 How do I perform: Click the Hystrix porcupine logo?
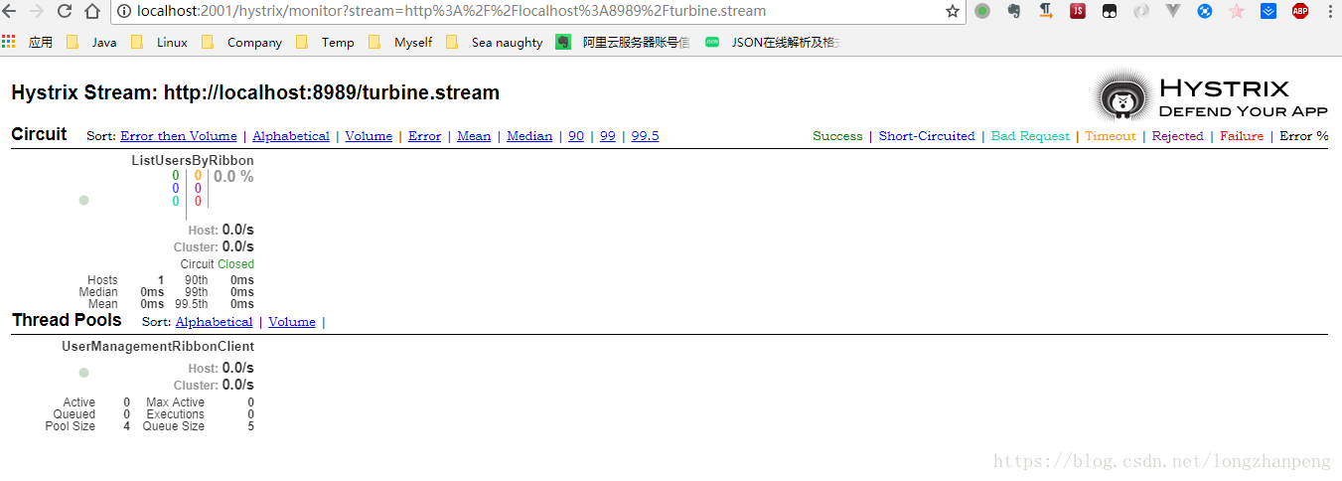1122,97
